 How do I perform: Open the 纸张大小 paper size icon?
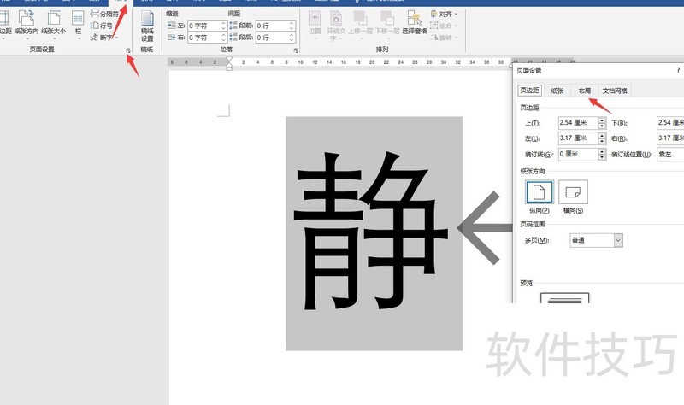[53, 21]
